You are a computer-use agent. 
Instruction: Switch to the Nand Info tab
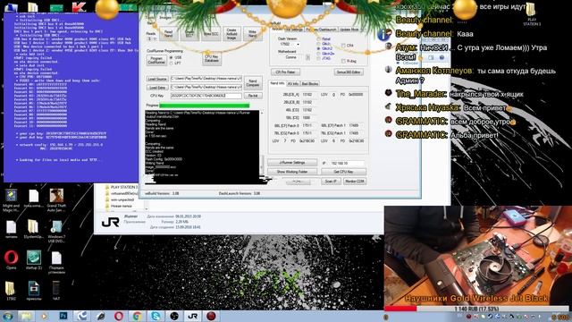(277, 83)
